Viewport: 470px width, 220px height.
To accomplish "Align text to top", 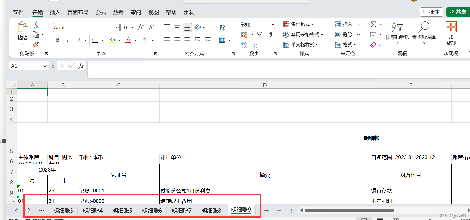I will (167, 27).
